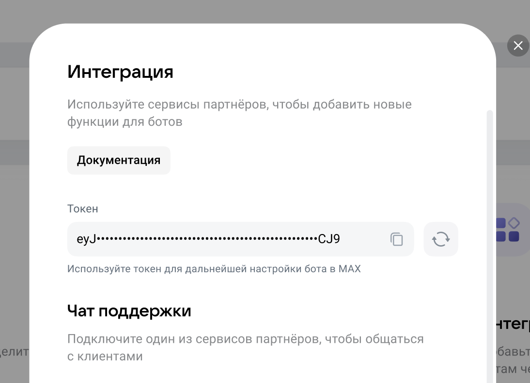
Task: Click the Чат поддержки section heading
Action: click(x=129, y=310)
